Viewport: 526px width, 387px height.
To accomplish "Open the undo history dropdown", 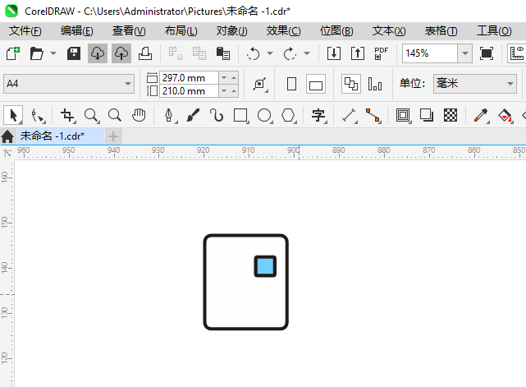I will click(x=270, y=53).
